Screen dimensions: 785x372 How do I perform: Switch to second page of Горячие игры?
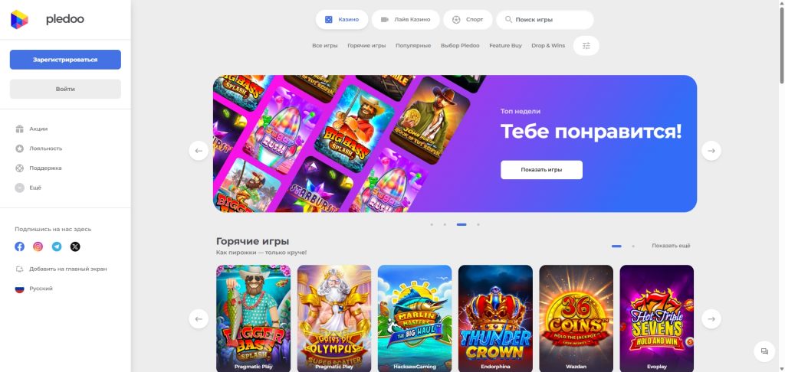click(x=633, y=246)
